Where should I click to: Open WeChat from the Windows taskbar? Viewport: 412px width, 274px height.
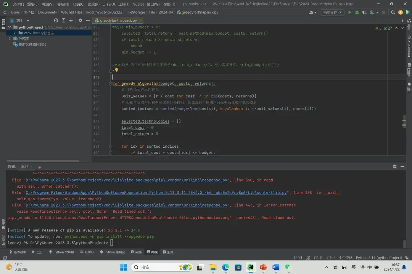[288, 267]
